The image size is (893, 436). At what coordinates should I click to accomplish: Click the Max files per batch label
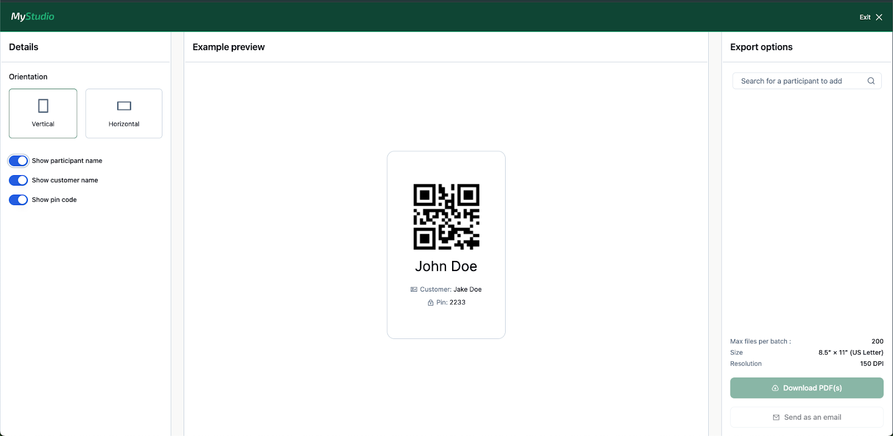pyautogui.click(x=760, y=341)
